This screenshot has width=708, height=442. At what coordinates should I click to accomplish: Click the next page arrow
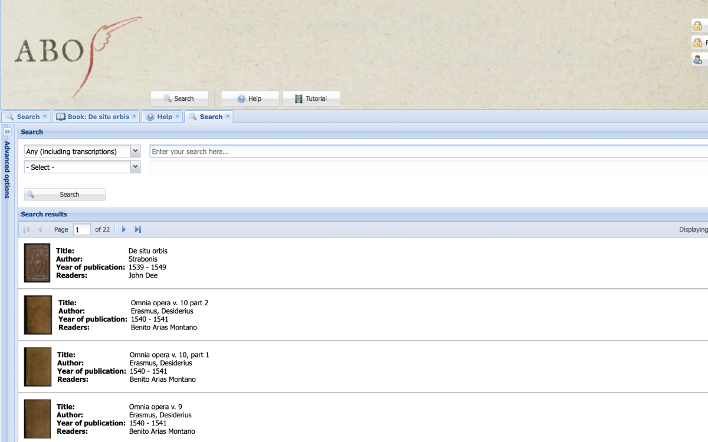pos(123,229)
